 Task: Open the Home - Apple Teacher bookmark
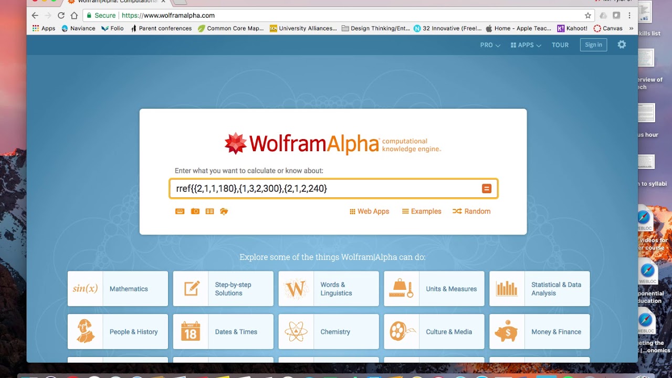tap(518, 28)
